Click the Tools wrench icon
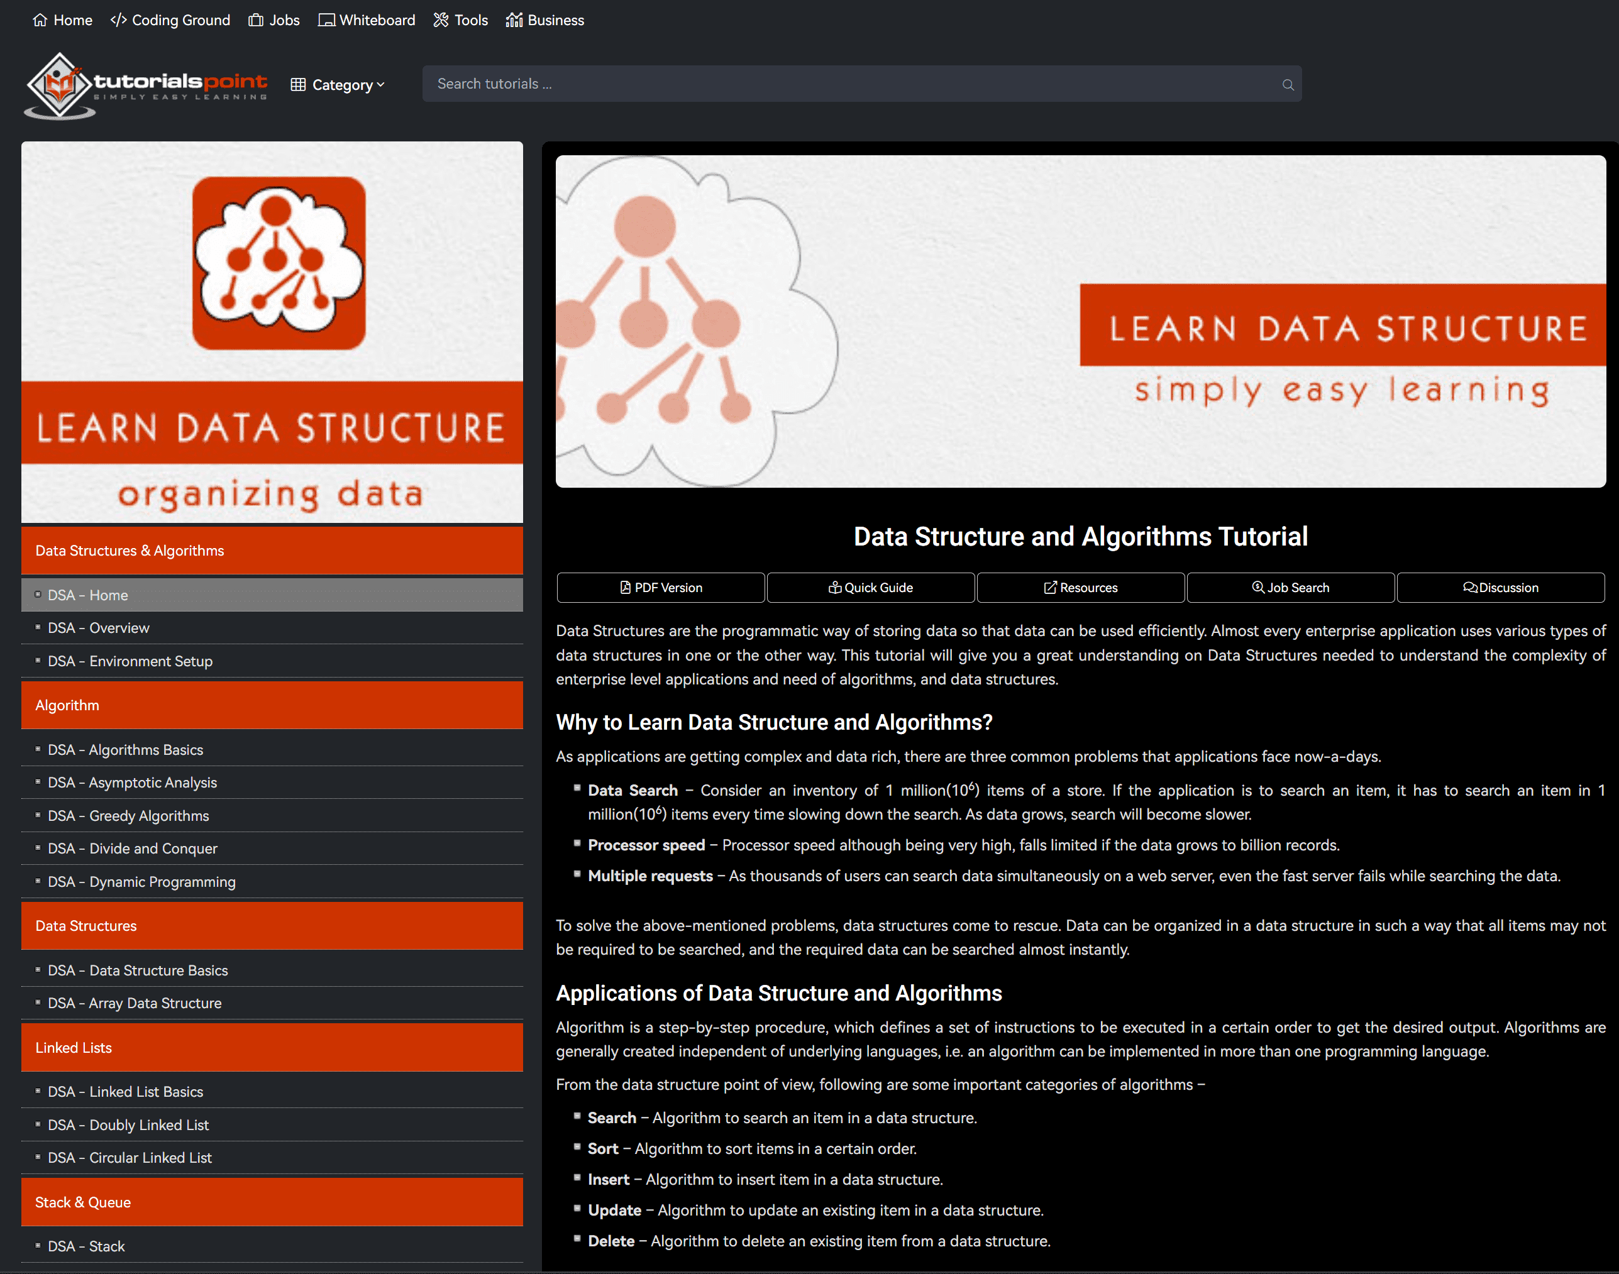The height and width of the screenshot is (1274, 1619). point(441,20)
